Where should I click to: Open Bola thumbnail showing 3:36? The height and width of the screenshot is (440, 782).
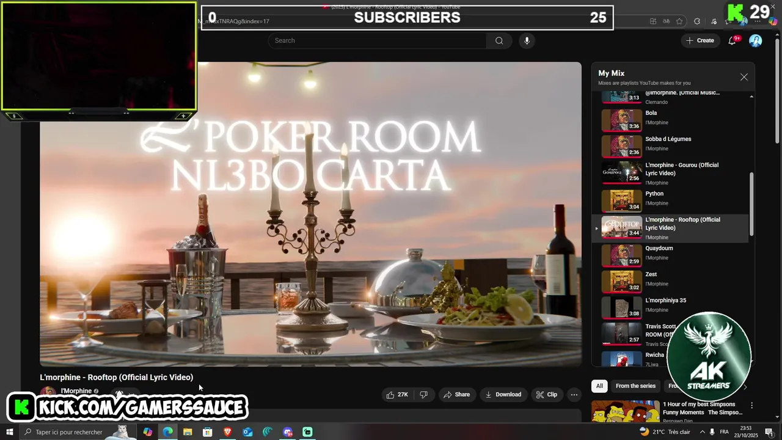[x=621, y=120]
